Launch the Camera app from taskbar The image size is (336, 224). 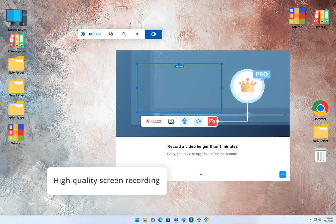point(153,220)
